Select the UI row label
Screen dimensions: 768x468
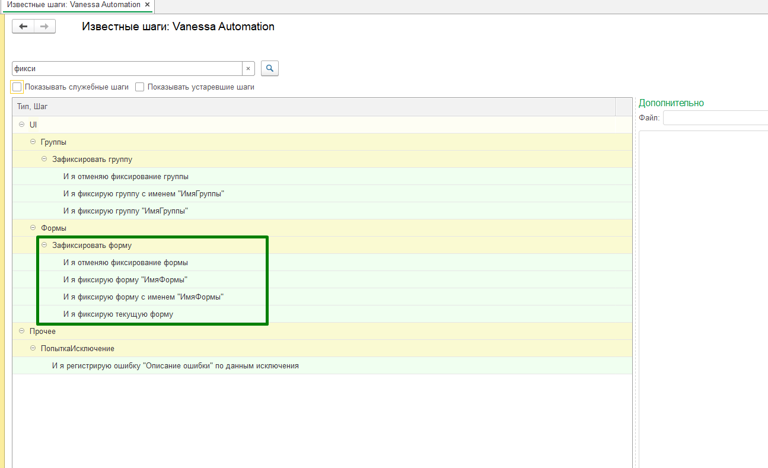click(x=33, y=125)
